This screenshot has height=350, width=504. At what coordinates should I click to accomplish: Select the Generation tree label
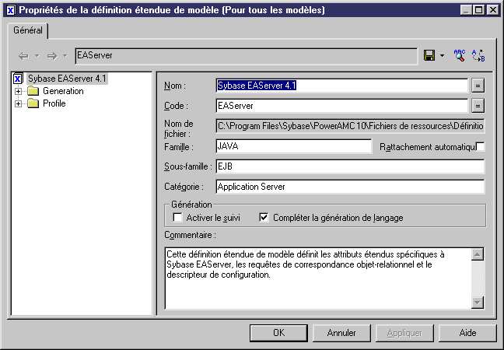tap(63, 91)
